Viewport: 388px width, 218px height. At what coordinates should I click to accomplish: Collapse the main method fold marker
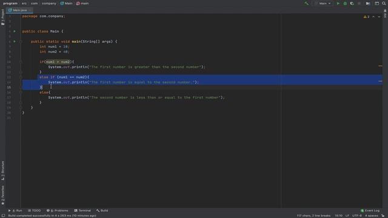(x=21, y=42)
